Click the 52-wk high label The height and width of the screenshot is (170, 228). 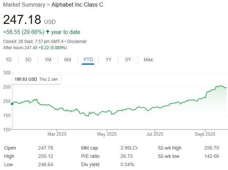170,148
